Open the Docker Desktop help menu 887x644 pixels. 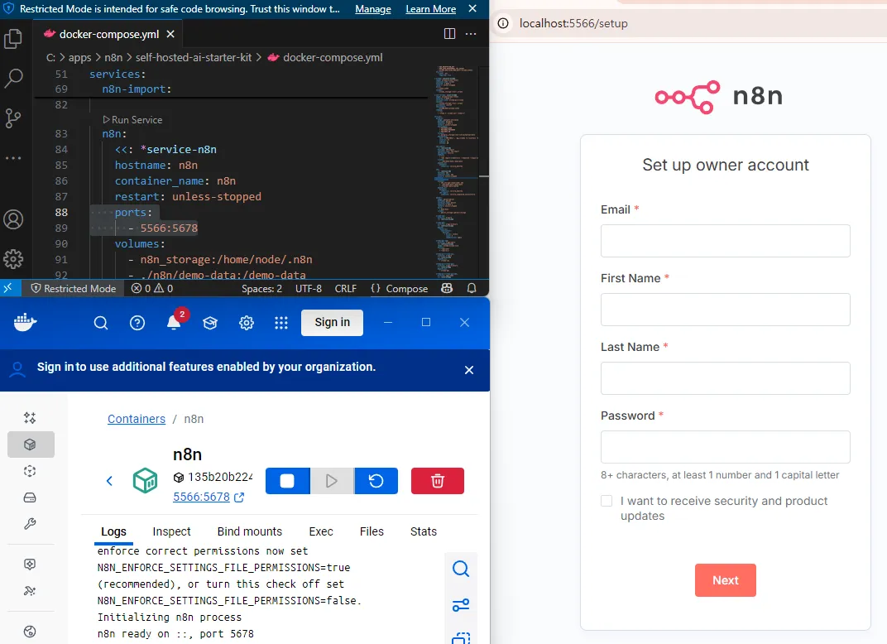coord(137,323)
